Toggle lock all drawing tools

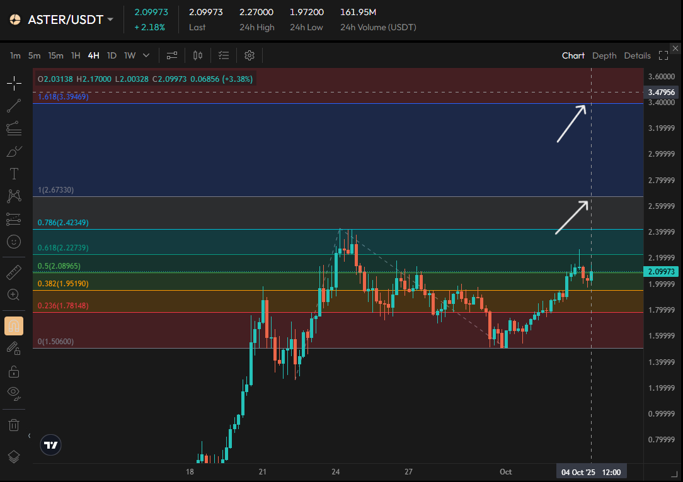click(x=14, y=371)
